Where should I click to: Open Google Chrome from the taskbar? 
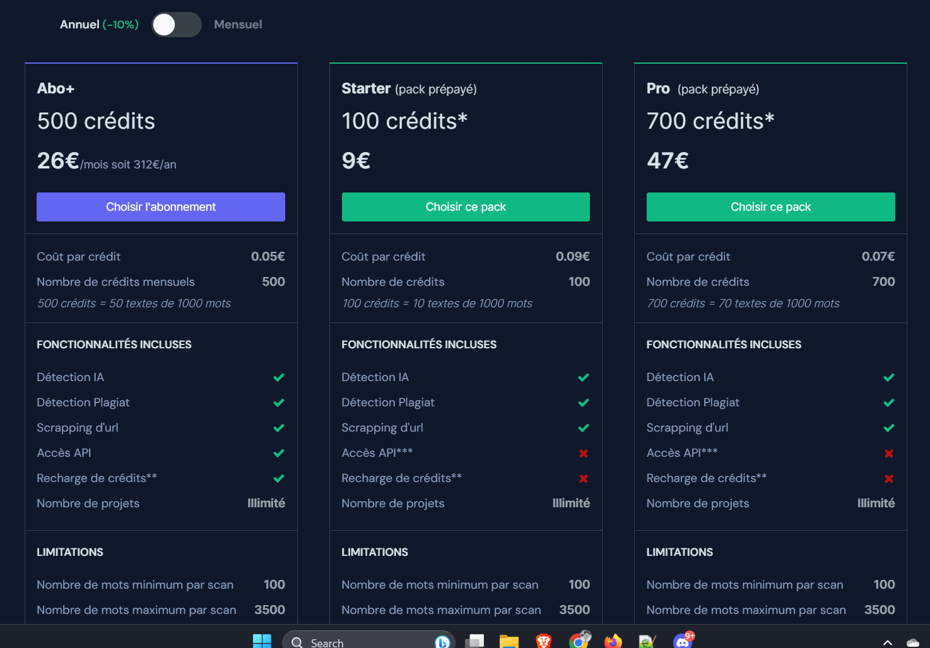click(x=579, y=640)
